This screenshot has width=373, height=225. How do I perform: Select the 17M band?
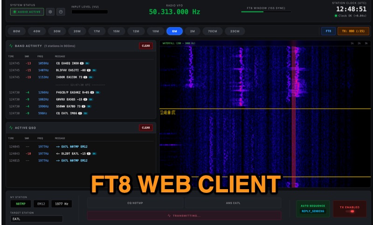[x=97, y=31]
